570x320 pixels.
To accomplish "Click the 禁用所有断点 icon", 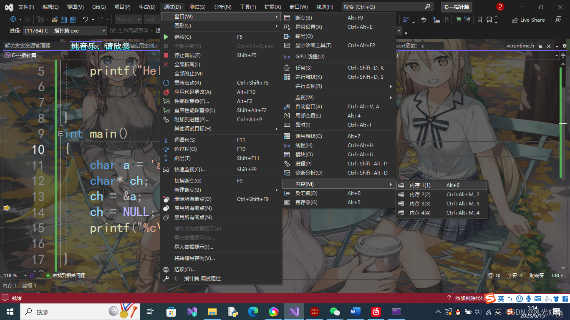I will [166, 217].
